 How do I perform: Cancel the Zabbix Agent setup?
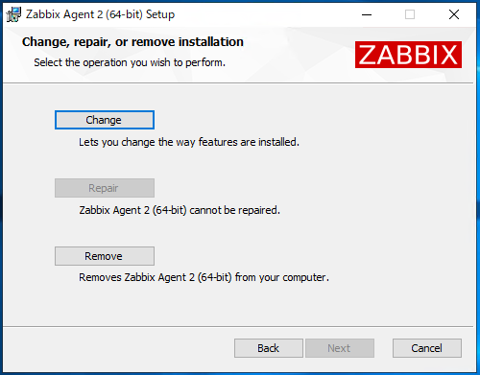427,348
